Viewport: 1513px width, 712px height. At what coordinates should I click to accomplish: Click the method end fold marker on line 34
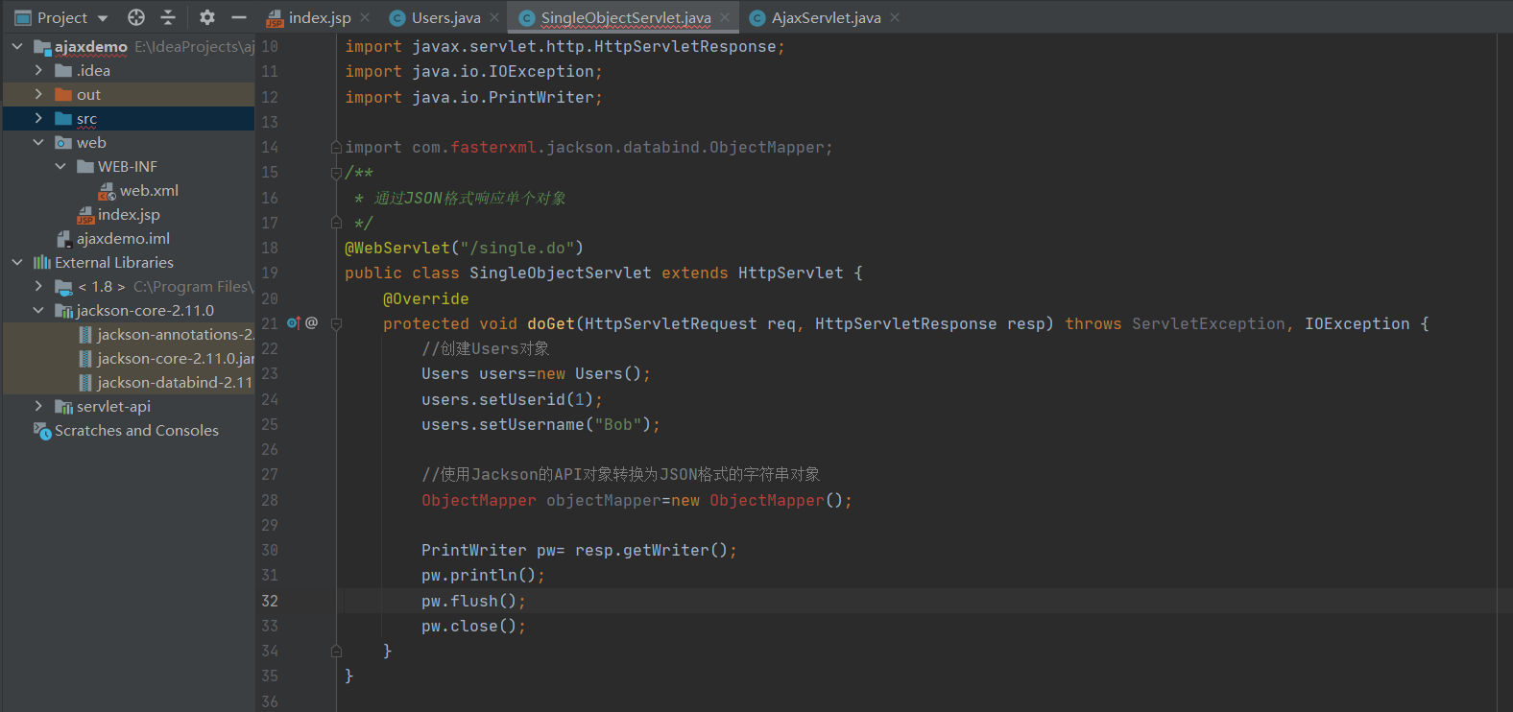pyautogui.click(x=336, y=651)
